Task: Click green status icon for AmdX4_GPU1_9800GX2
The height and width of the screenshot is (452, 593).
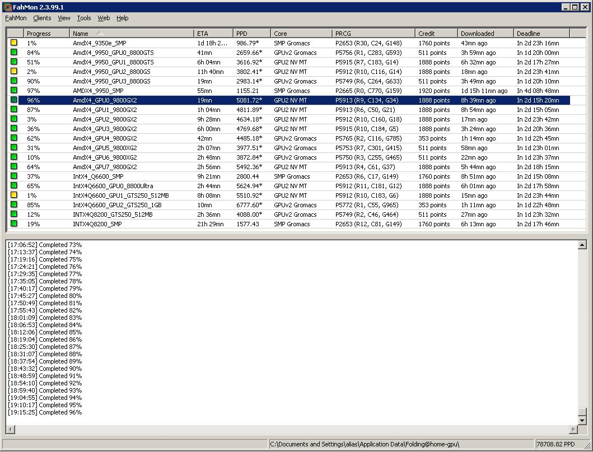Action: pyautogui.click(x=14, y=109)
